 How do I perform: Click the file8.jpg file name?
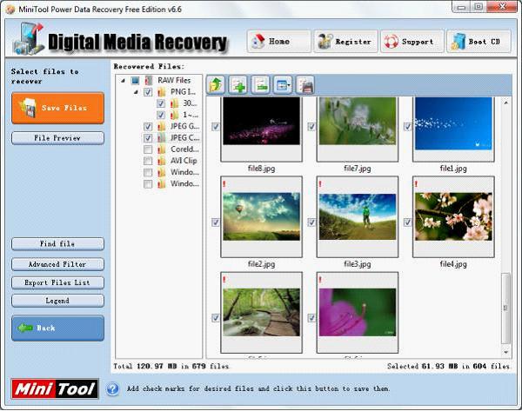click(x=261, y=169)
